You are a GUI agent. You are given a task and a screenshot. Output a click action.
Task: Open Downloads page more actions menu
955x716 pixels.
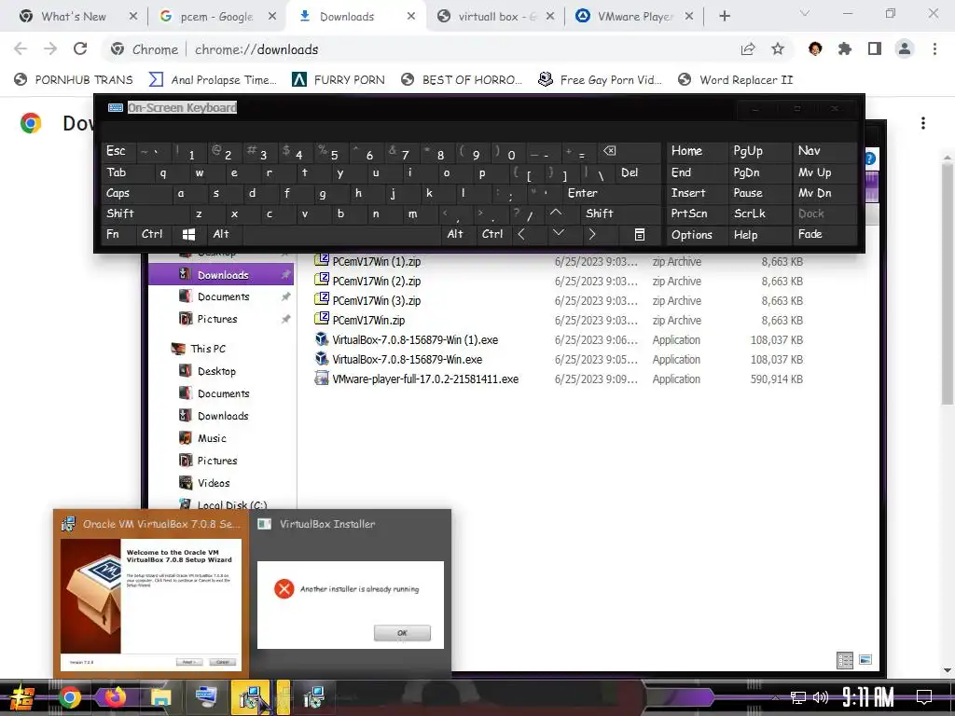(x=923, y=124)
